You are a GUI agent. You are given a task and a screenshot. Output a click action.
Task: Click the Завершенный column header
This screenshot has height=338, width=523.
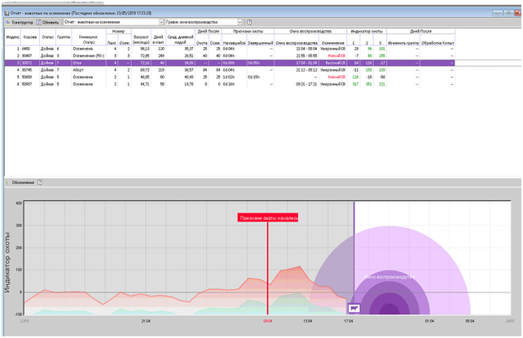click(x=261, y=43)
